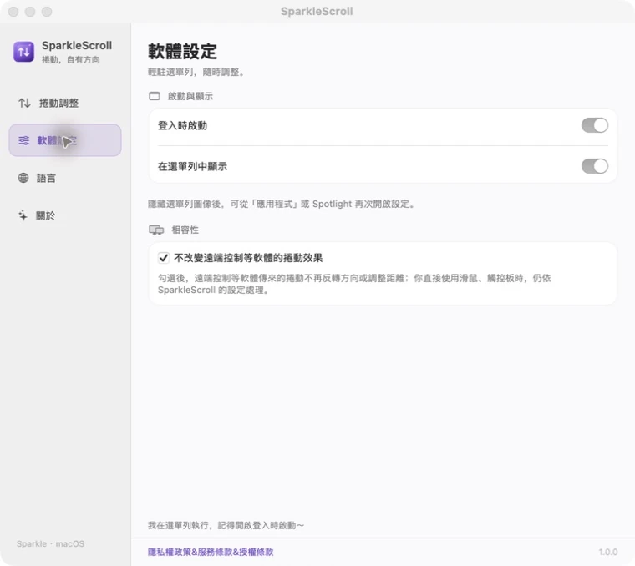Click the 語言 globe icon
Viewport: 635px width, 566px height.
(x=23, y=178)
